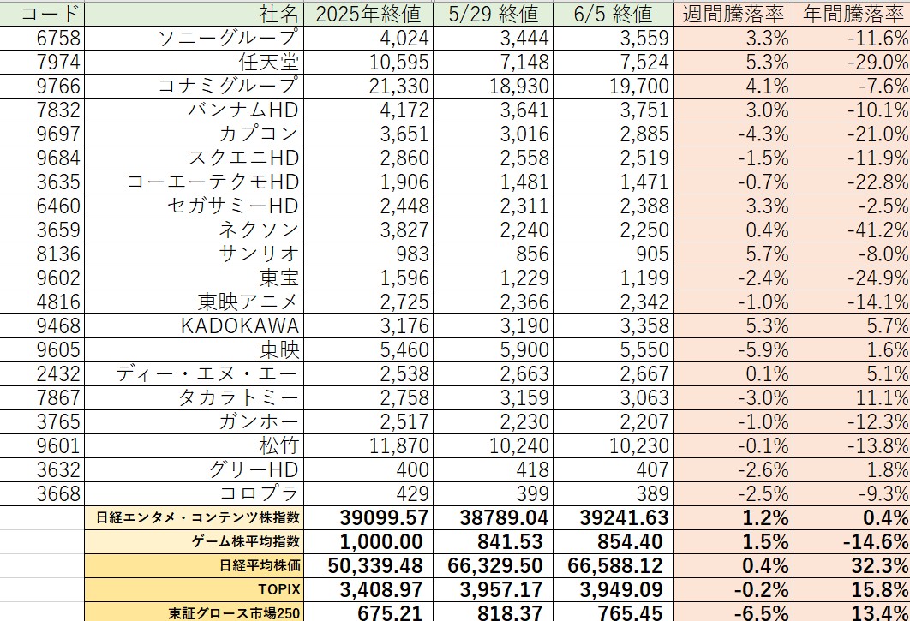Click the コナミグループ cell
Image resolution: width=910 pixels, height=621 pixels.
(194, 86)
